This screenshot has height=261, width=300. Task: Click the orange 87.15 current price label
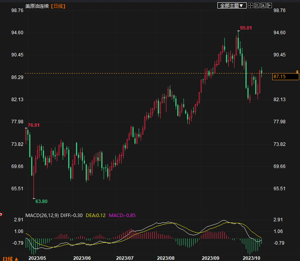280,77
